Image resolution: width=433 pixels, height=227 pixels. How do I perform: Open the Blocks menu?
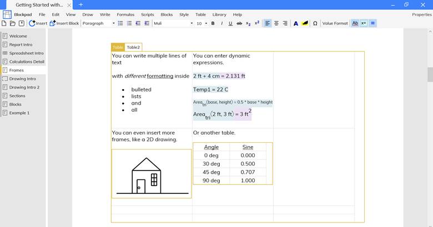tap(167, 14)
